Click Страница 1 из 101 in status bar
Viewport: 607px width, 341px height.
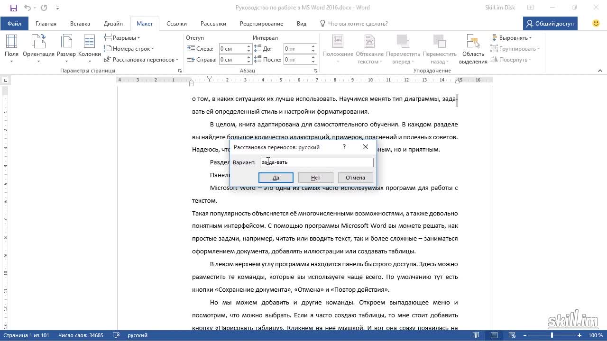26,335
